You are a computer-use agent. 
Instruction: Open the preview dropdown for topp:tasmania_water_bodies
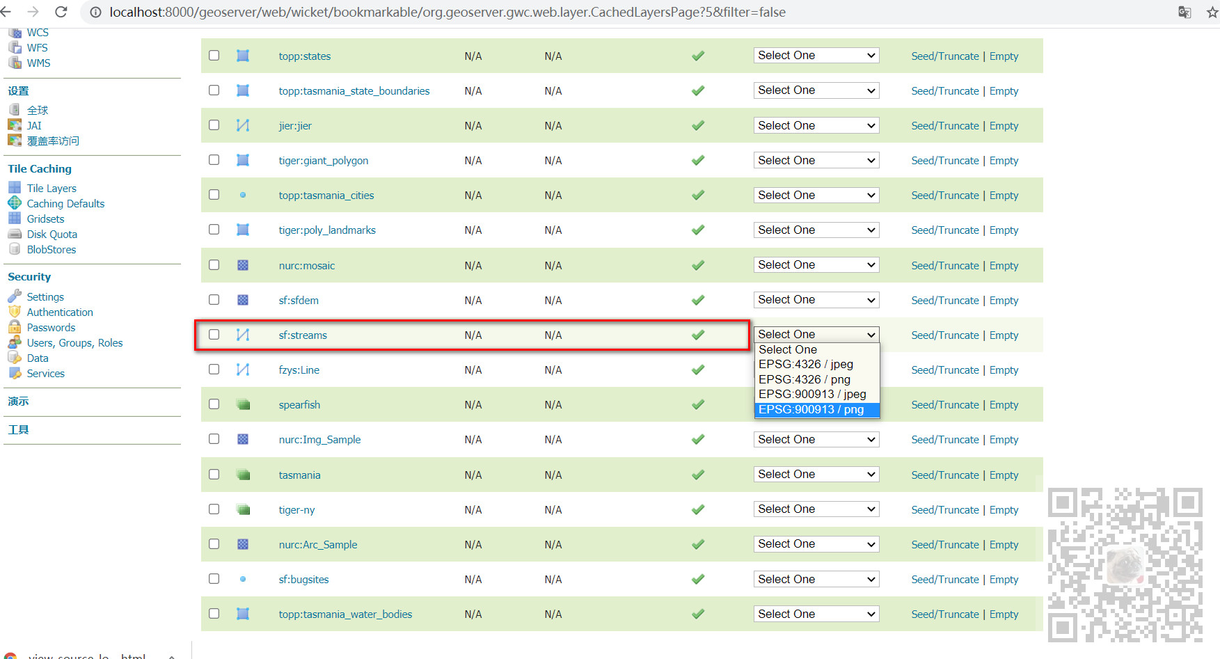(x=816, y=614)
